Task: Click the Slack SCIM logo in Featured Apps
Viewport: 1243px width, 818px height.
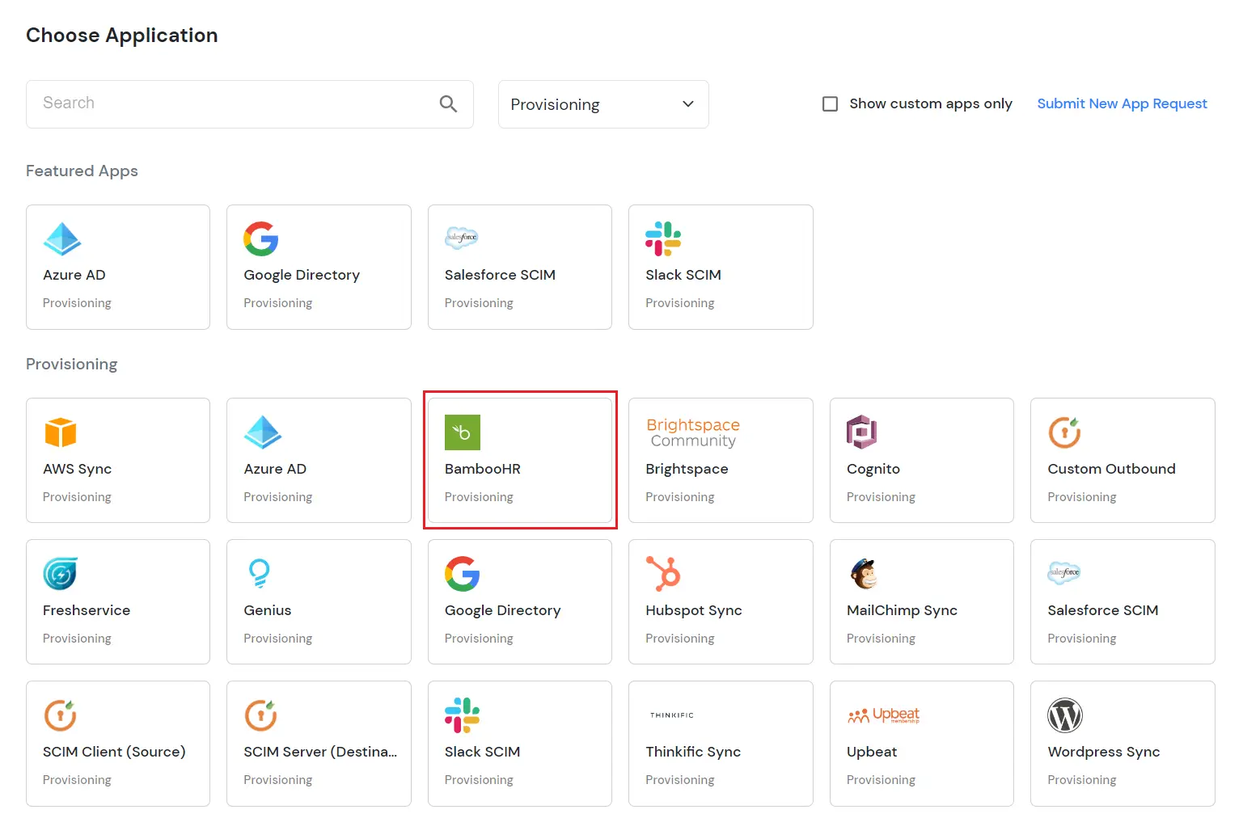Action: 663,238
